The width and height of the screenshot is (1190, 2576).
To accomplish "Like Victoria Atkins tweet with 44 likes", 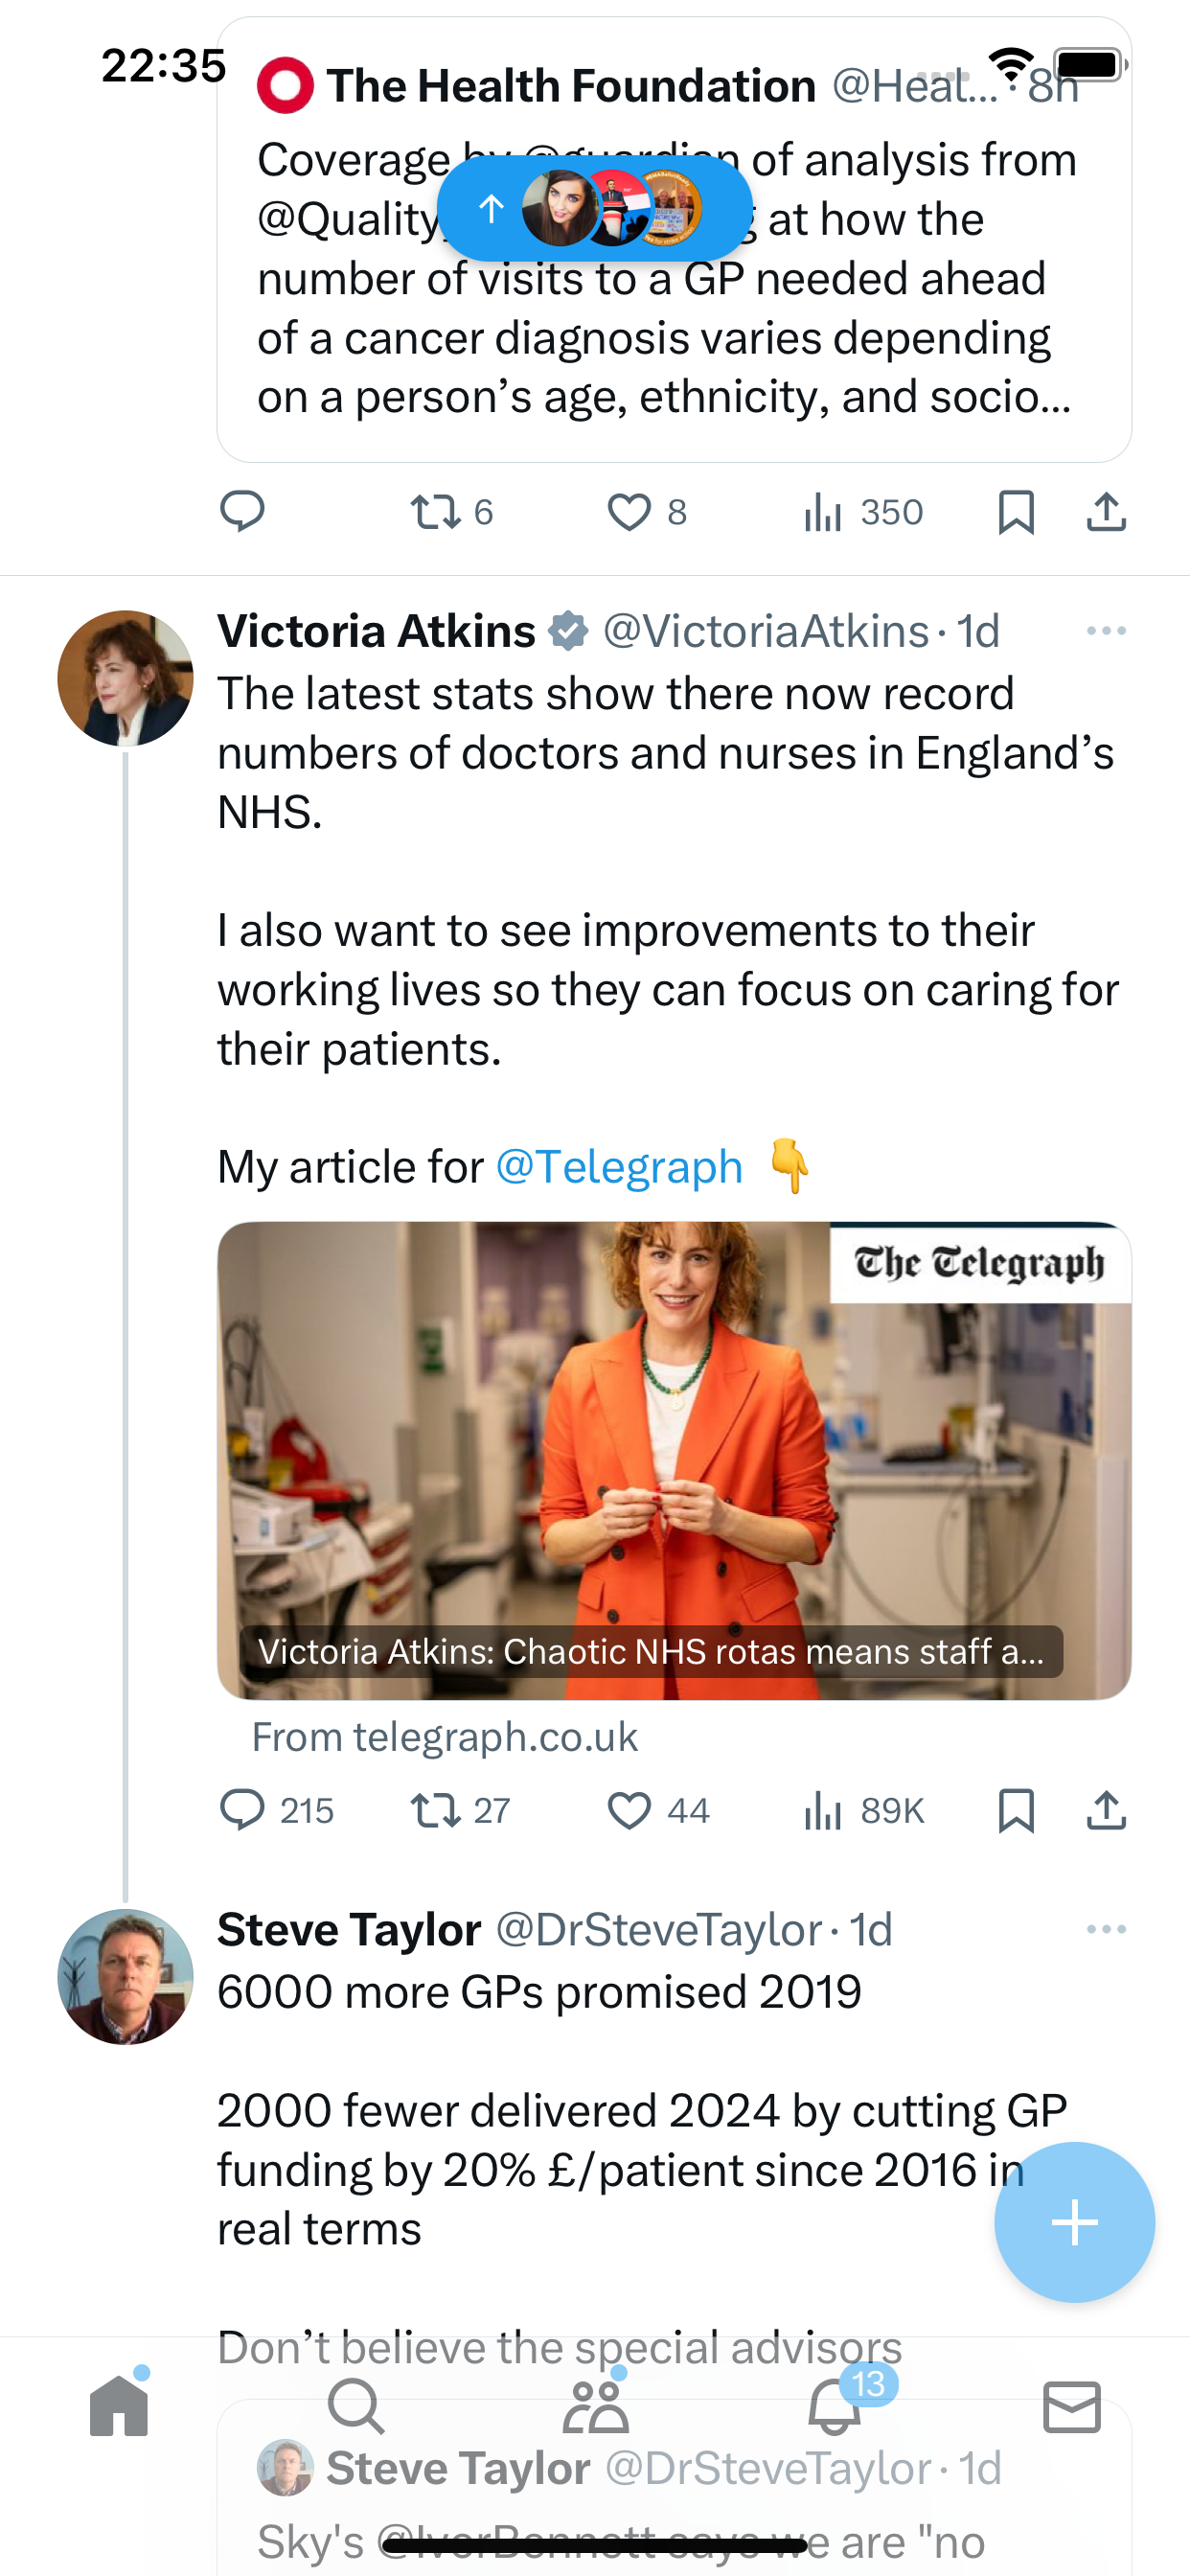I will [x=658, y=1810].
